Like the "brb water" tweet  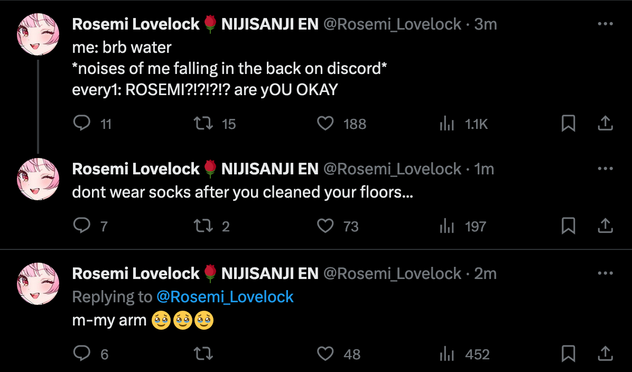point(325,124)
